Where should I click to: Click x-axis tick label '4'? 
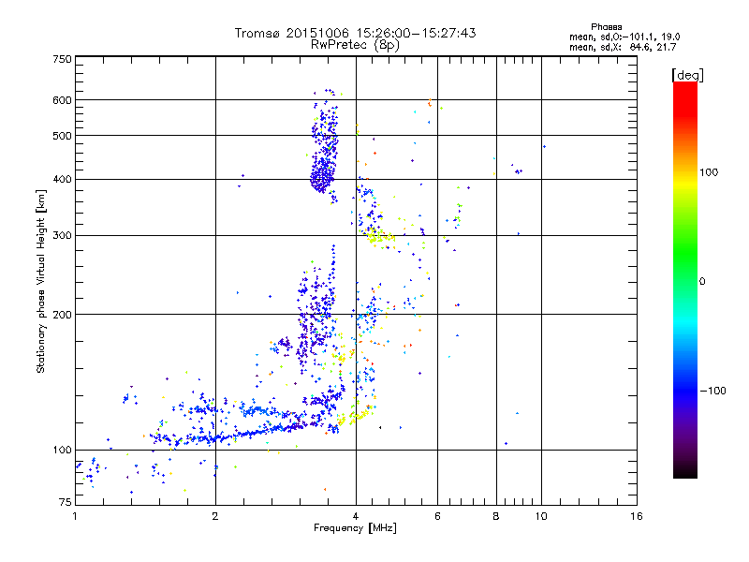356,516
